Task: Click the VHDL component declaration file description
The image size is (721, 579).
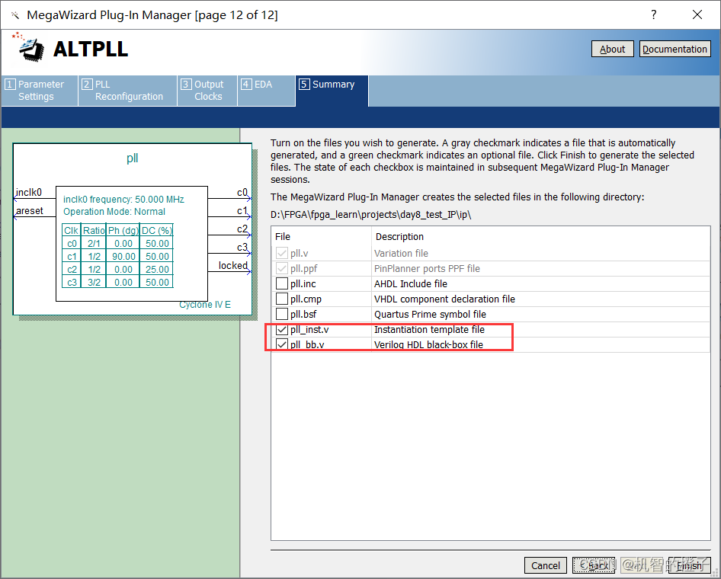Action: click(444, 299)
